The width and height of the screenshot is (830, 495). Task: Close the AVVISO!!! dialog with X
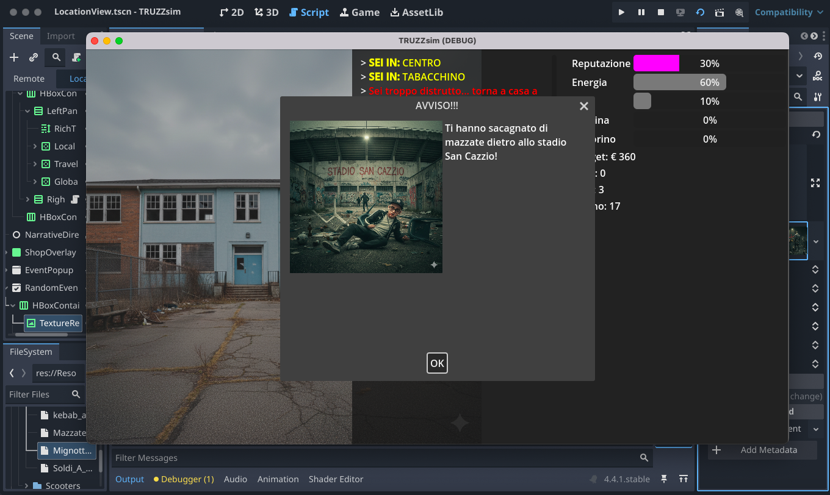(584, 106)
